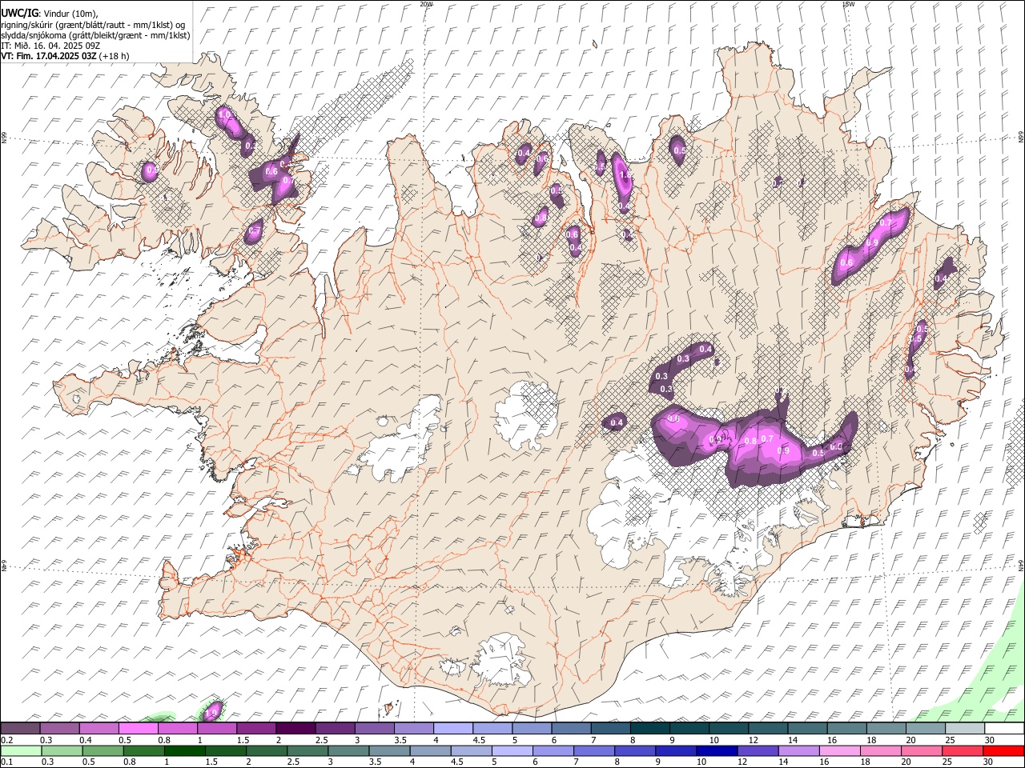This screenshot has height=768, width=1025.
Task: Click the 'slydda/snjókoma (grátt/bleikt/grænt - mm/1klst)' line
Action: 95,35
